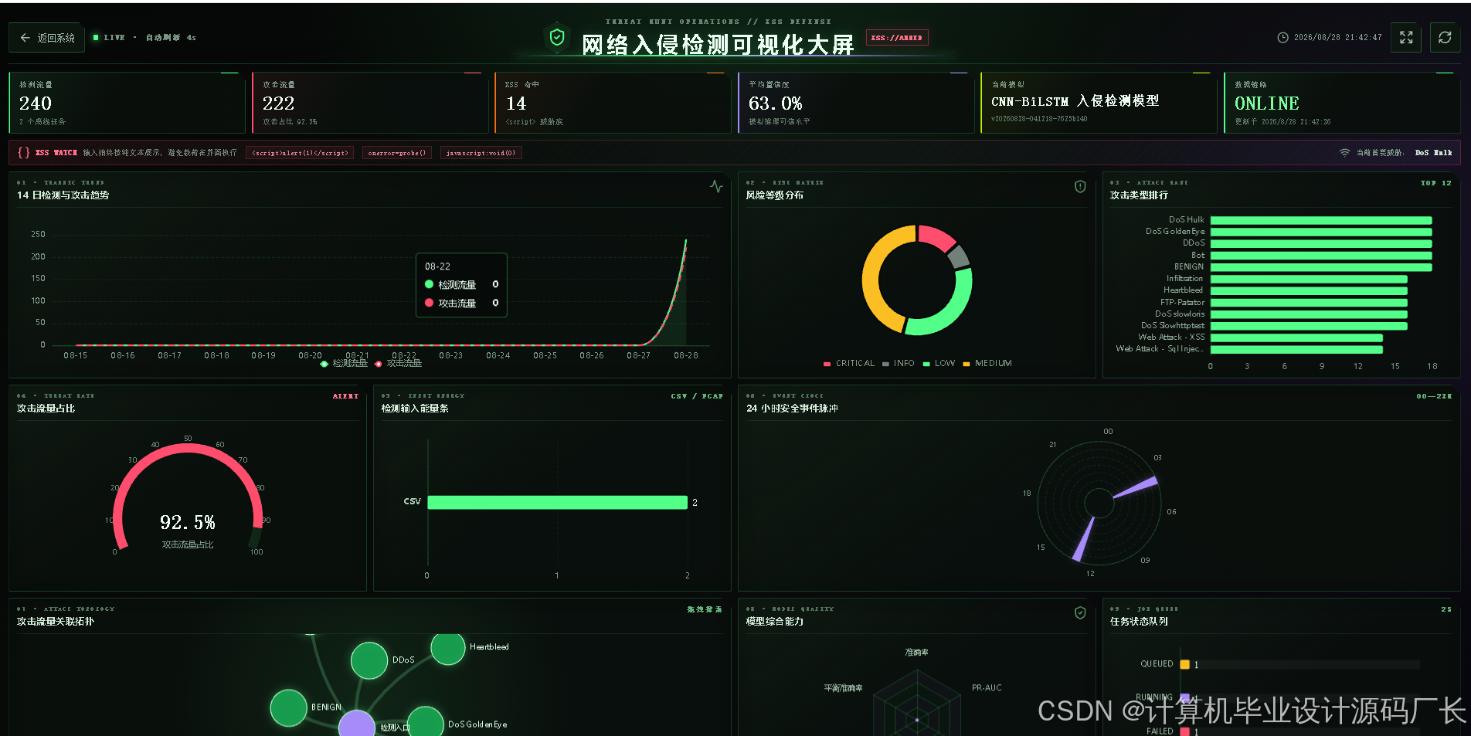Open the CNN-BiLSTM 入侵检测模型 card
Screen dimensions: 1471x736
pos(1099,103)
